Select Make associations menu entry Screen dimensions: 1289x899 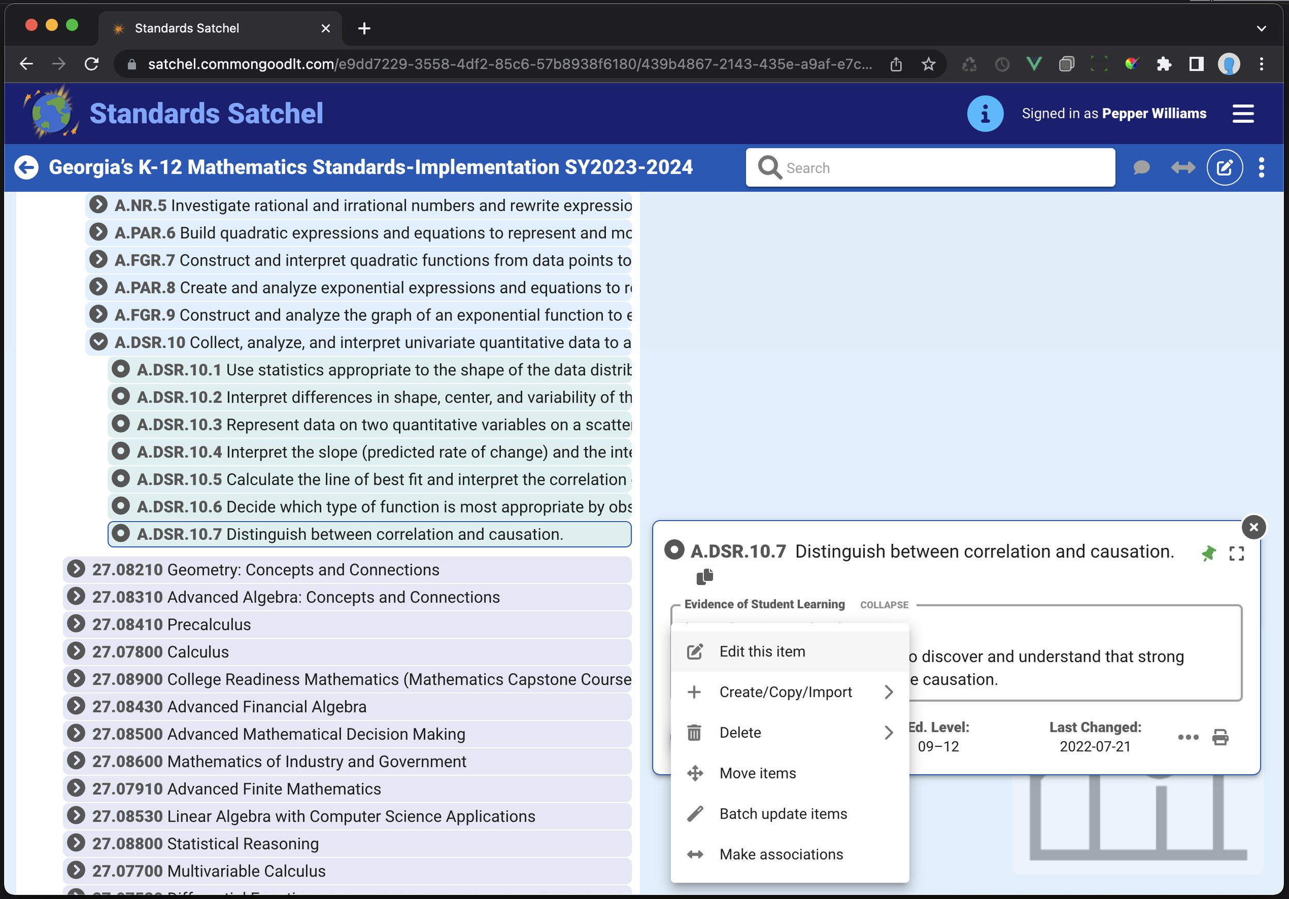coord(781,854)
